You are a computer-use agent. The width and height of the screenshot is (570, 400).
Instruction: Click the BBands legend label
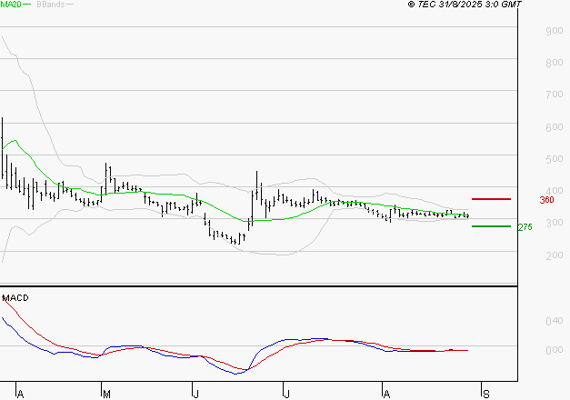[x=51, y=5]
